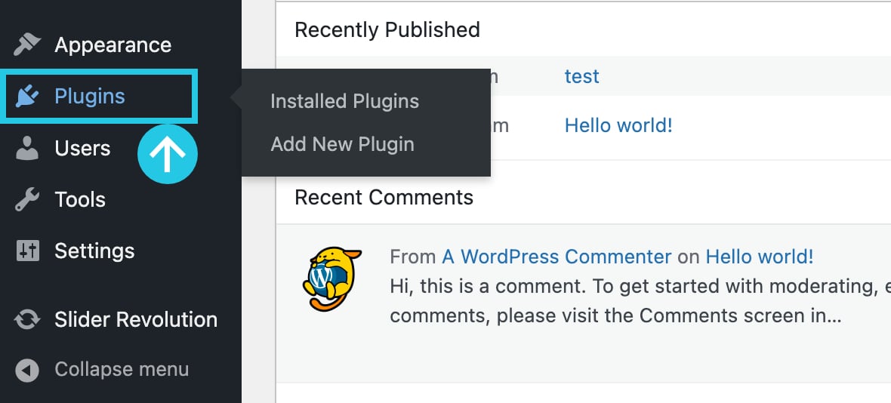Click the Recently Published heading

387,29
